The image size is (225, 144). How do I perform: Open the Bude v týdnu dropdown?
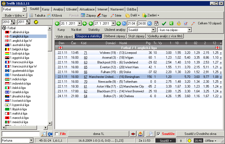14,16
